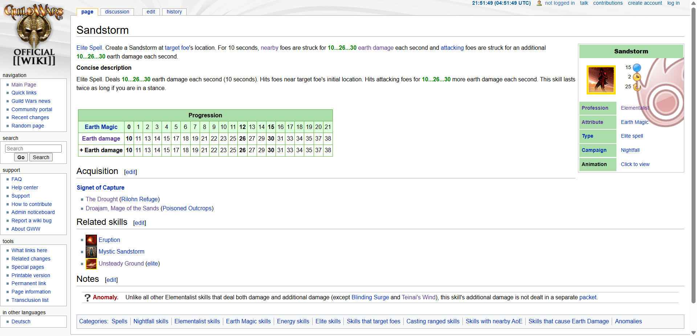Open About GWW link
The image size is (697, 336).
click(x=26, y=229)
